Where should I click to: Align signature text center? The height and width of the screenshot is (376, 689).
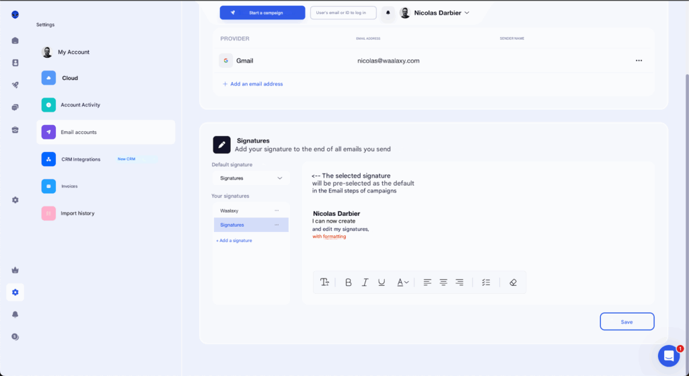click(443, 283)
